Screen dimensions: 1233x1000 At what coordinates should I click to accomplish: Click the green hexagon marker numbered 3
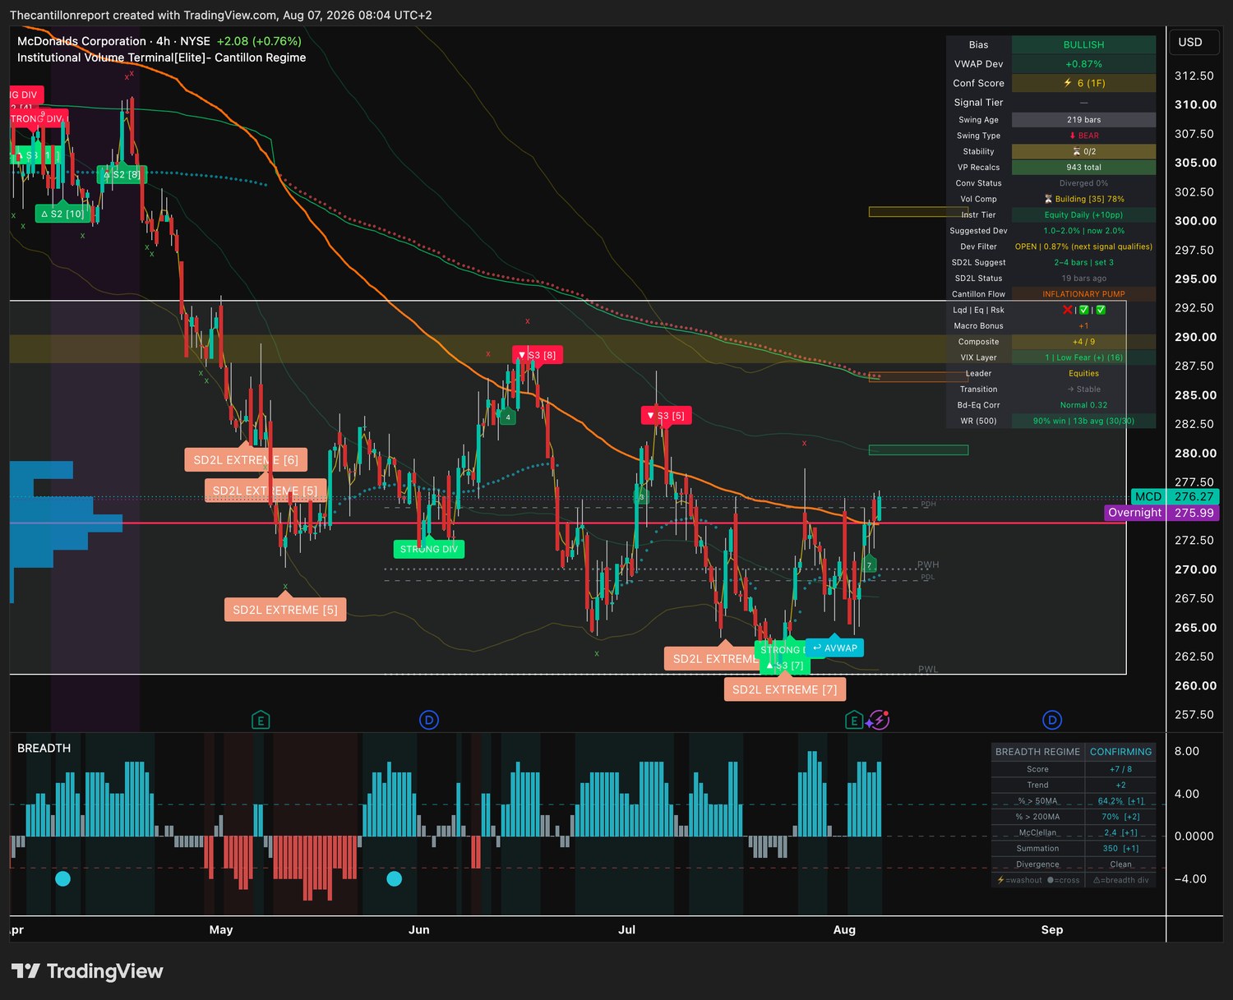(x=642, y=497)
